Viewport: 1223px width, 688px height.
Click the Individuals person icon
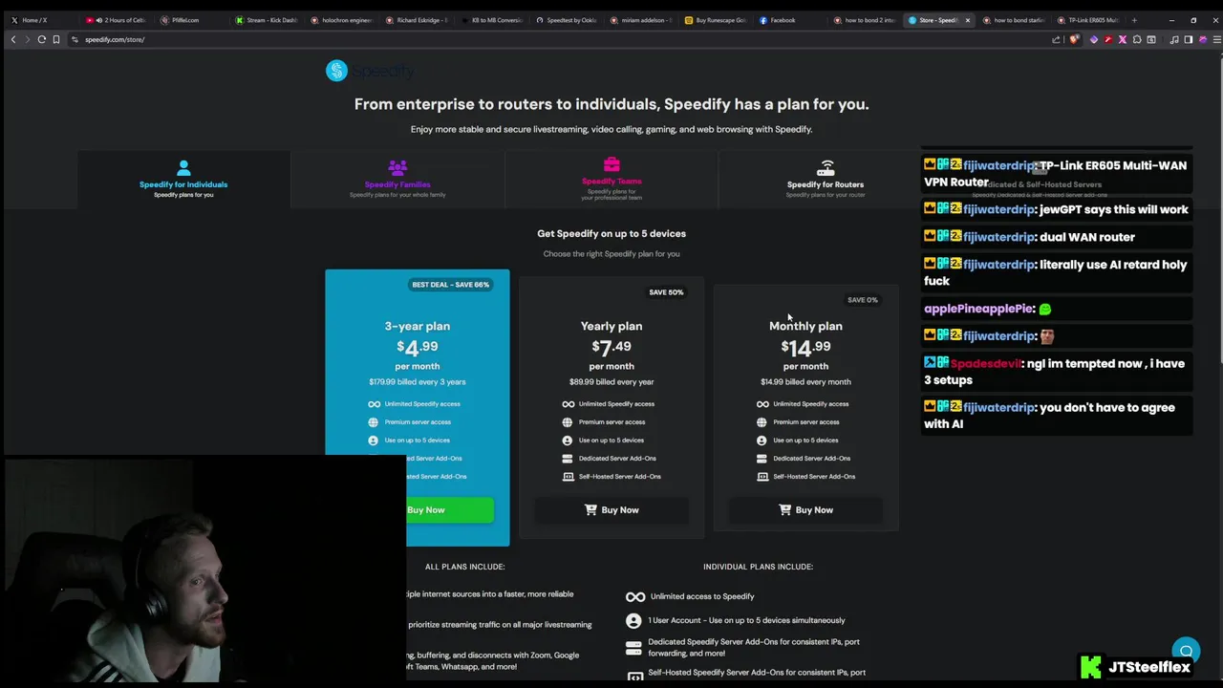[x=183, y=168]
